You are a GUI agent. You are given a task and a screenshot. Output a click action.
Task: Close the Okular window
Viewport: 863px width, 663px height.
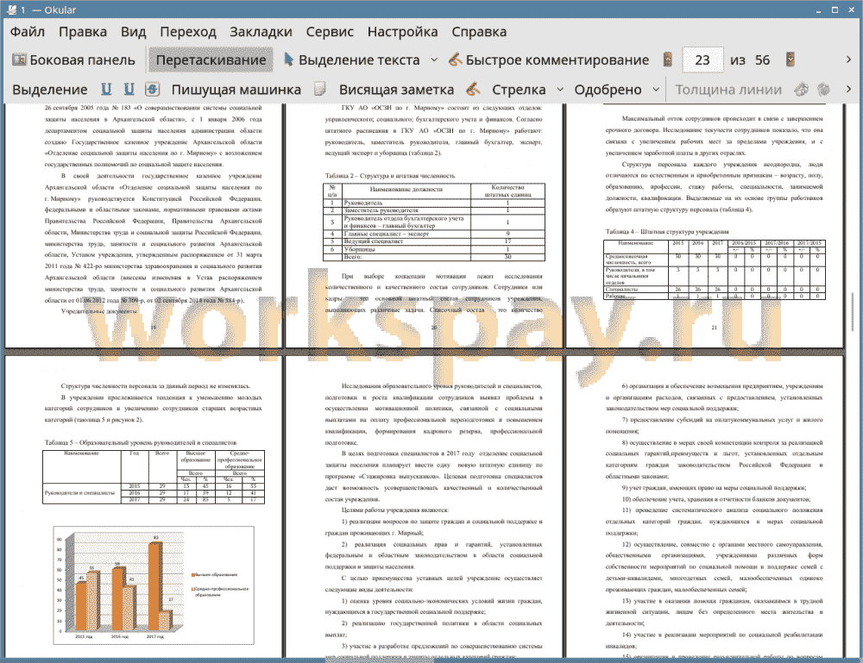[x=850, y=9]
